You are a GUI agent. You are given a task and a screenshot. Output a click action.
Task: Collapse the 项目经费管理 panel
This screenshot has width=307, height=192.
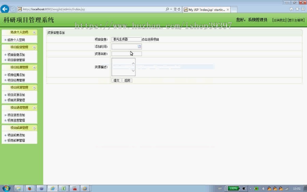tap(34, 68)
